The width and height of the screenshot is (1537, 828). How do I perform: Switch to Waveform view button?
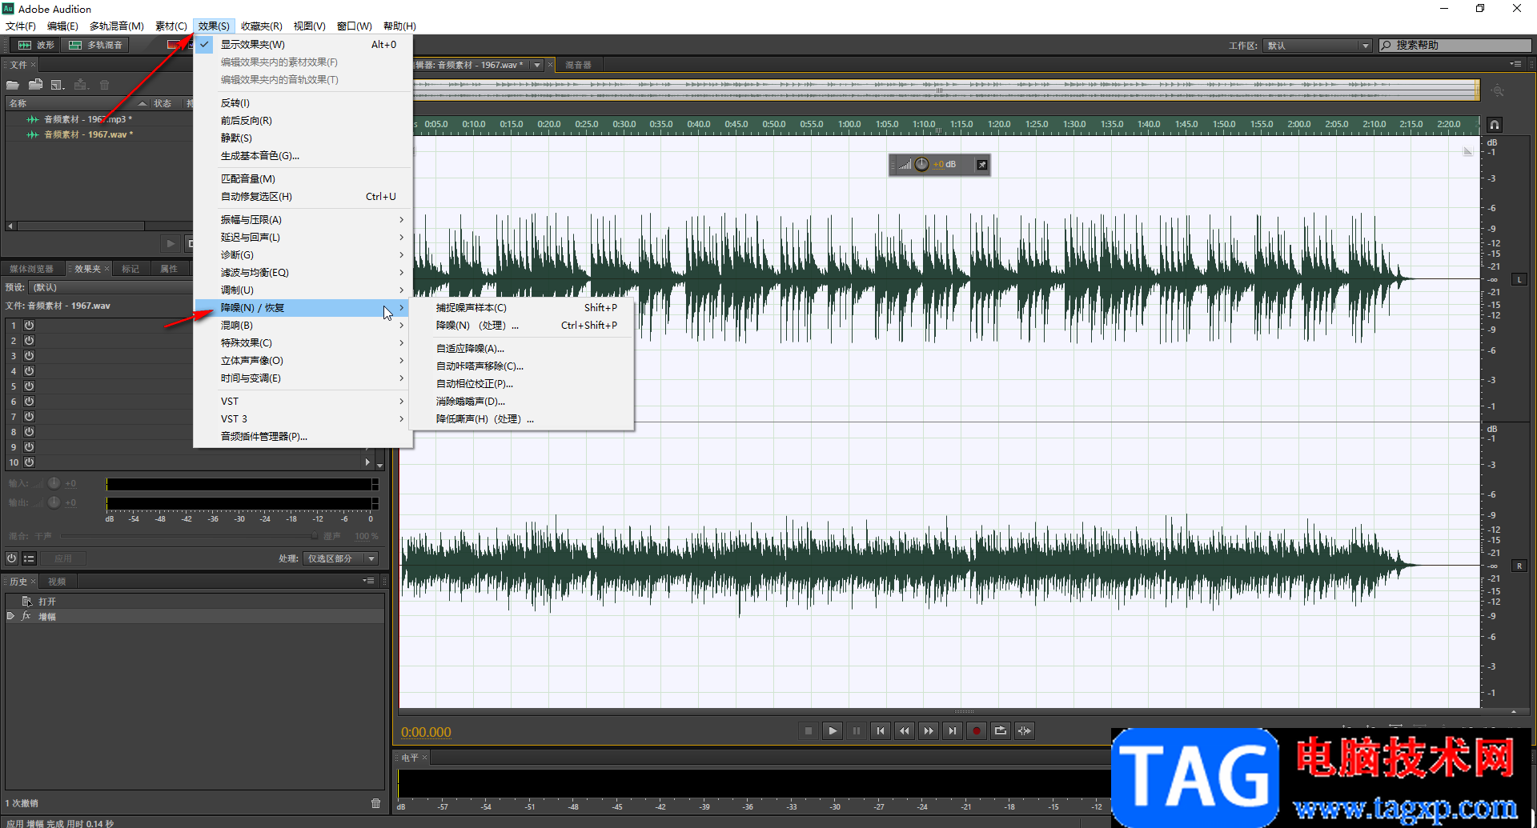37,45
